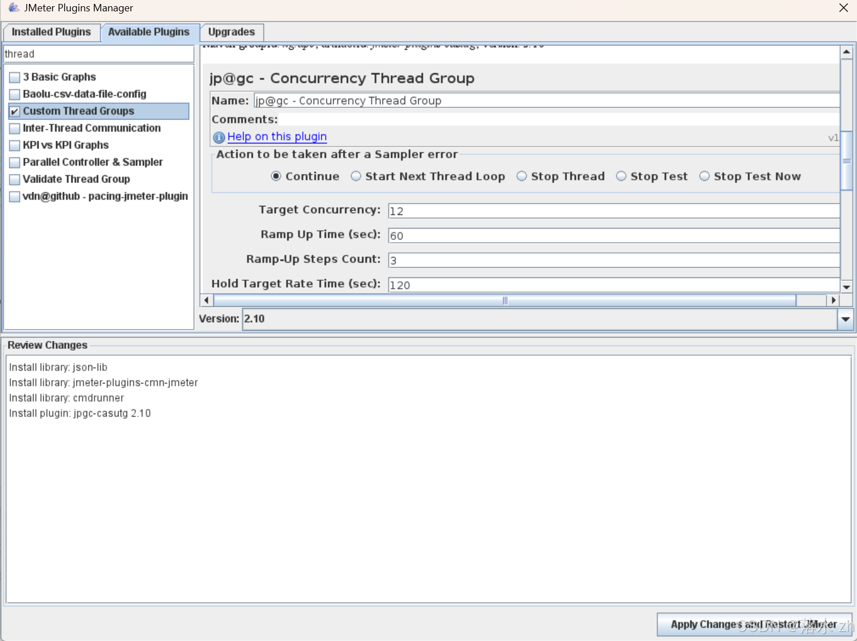857x641 pixels.
Task: Click the vertical scrollbar thumb in description
Action: point(846,161)
